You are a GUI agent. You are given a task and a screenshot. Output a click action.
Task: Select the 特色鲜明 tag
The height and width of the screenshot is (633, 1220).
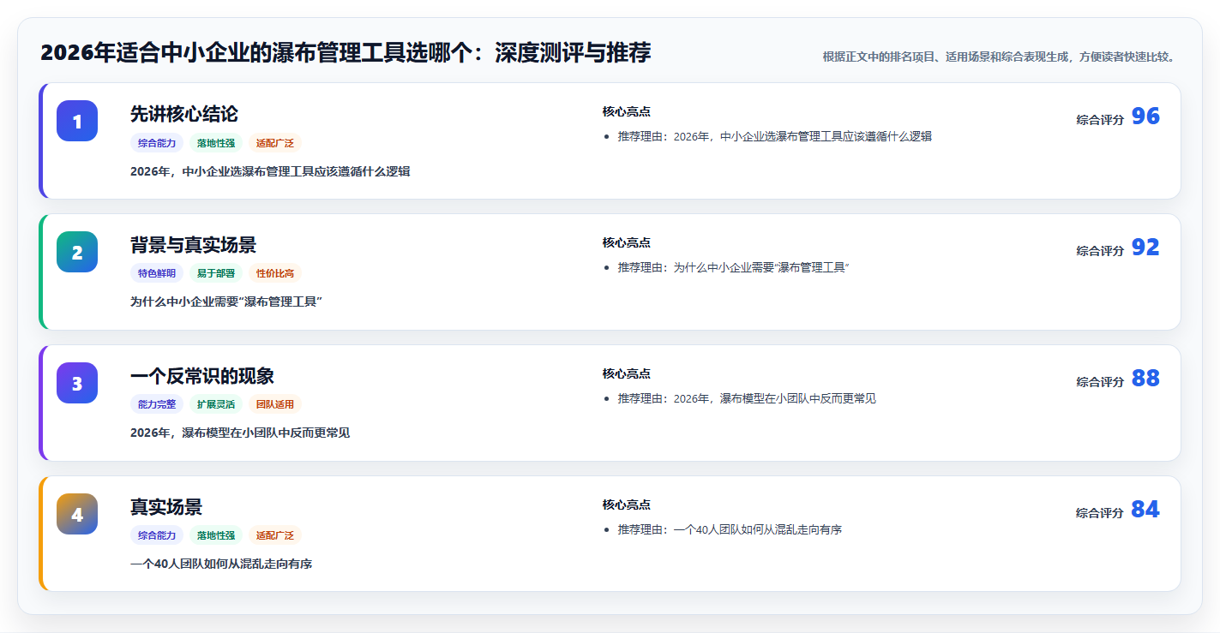click(157, 273)
